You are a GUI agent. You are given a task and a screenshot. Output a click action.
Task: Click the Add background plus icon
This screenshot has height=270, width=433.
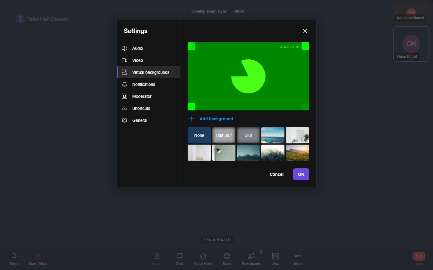point(191,119)
